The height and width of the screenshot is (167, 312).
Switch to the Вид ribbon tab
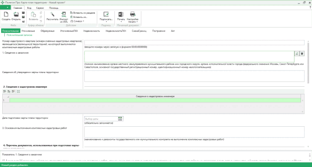tap(29, 8)
